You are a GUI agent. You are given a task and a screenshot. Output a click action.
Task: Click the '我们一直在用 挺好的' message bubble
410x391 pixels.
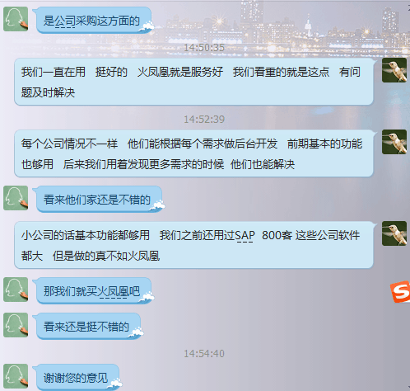(x=194, y=82)
